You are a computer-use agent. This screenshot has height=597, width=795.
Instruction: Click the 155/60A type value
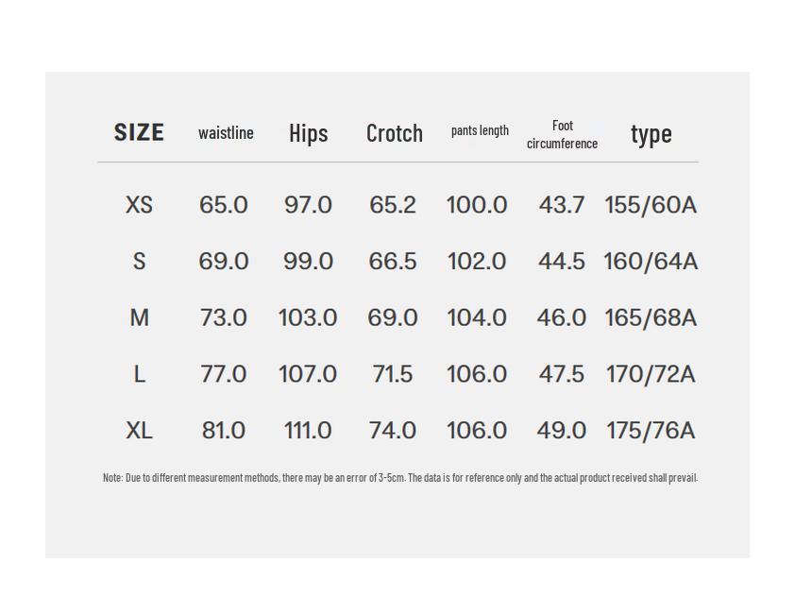pos(651,205)
